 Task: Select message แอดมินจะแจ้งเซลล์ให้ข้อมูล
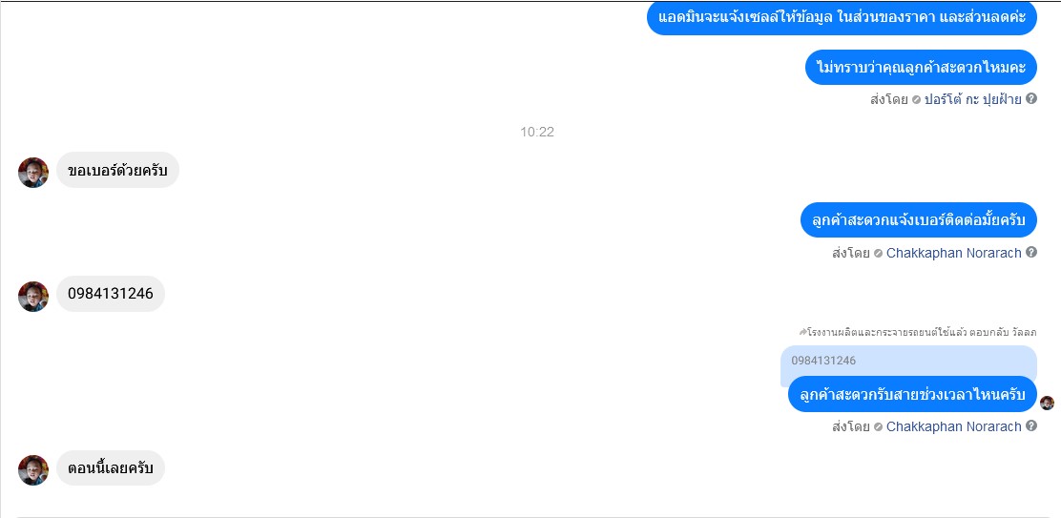pos(842,17)
